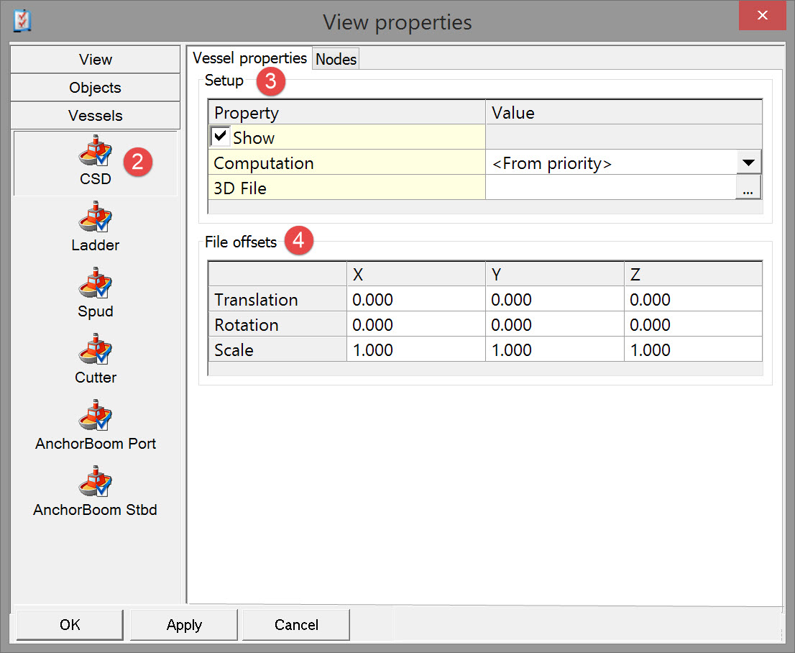Screen dimensions: 795x653
Task: Click the Scale Z value cell
Action: [x=692, y=350]
